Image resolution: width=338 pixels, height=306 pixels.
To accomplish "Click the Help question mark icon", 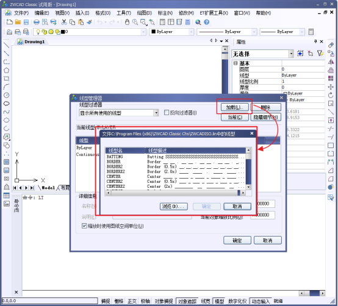I will coord(206,22).
